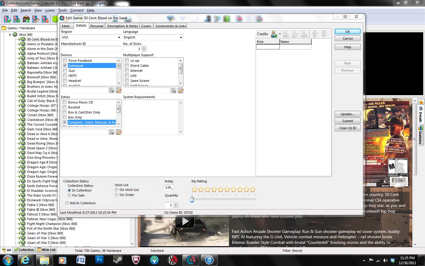
Task: Click the add game automatically toolbar icon
Action: coord(7,19)
